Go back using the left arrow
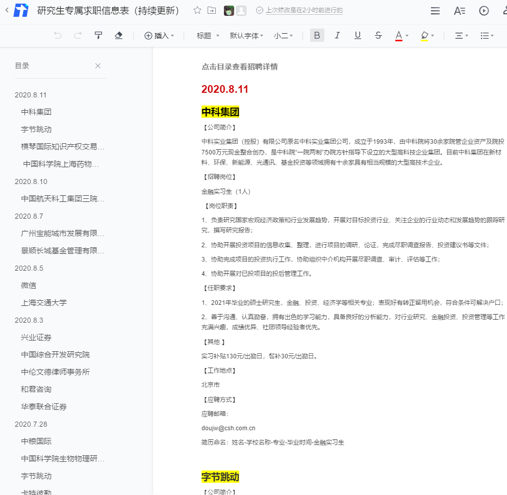This screenshot has width=507, height=495. (7, 10)
